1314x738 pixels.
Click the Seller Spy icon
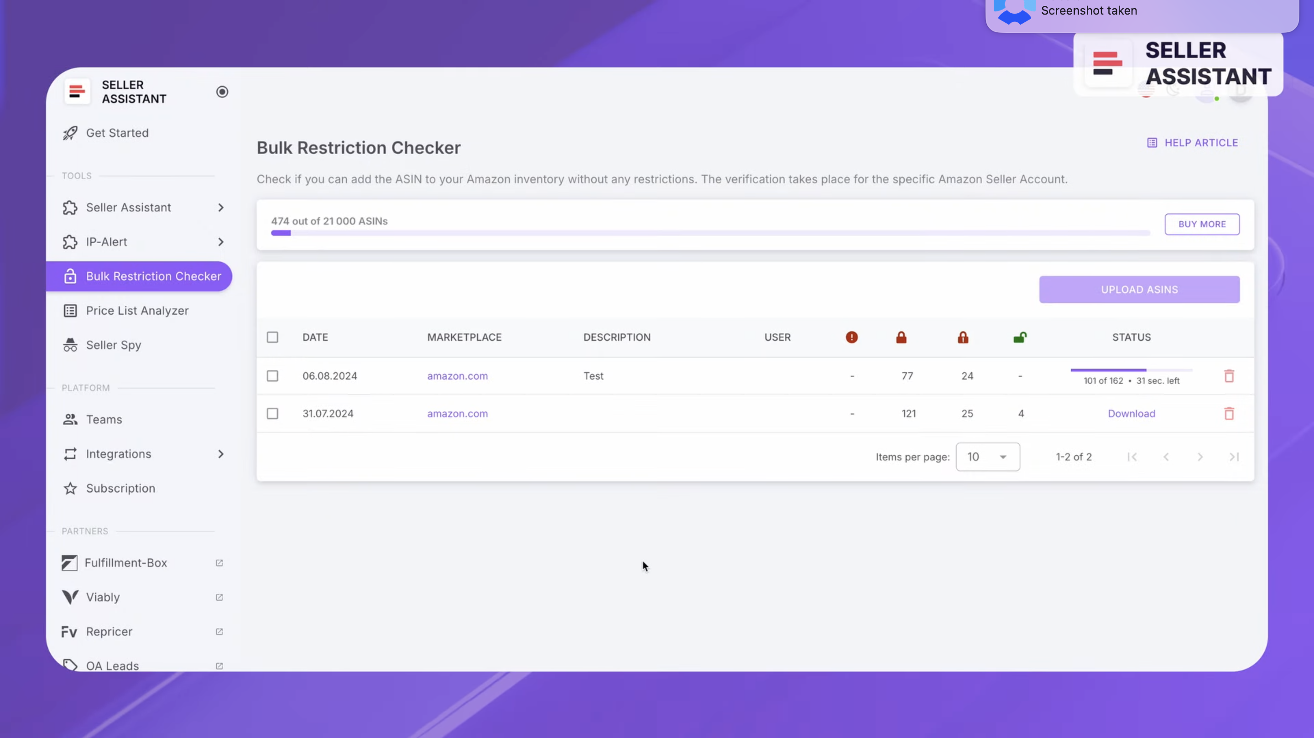pos(70,345)
